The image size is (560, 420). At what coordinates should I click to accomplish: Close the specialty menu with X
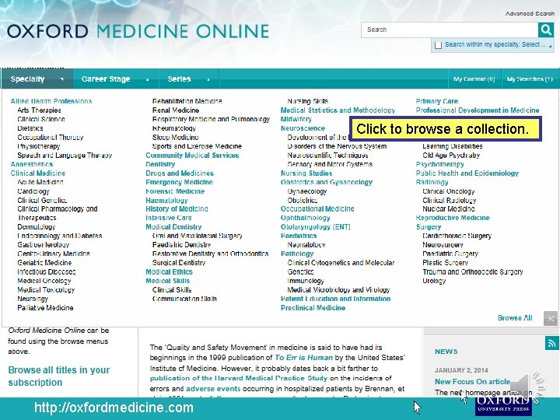click(551, 318)
